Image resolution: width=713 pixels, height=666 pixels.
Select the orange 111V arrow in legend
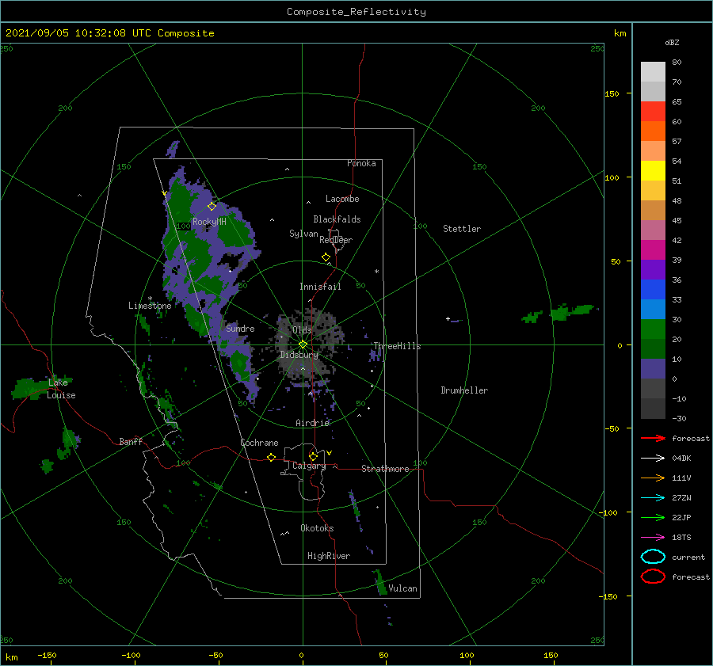click(x=653, y=478)
